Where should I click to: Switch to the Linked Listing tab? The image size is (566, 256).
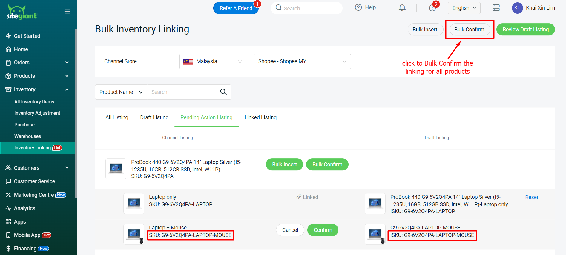point(260,117)
